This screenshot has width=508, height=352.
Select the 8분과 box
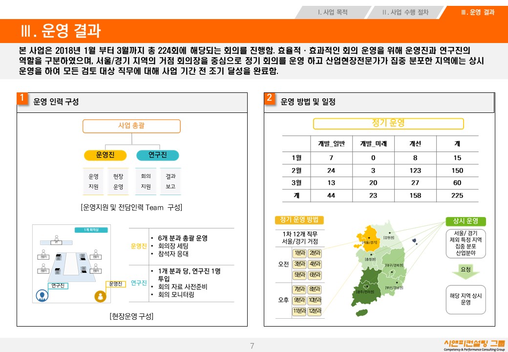tap(314, 289)
